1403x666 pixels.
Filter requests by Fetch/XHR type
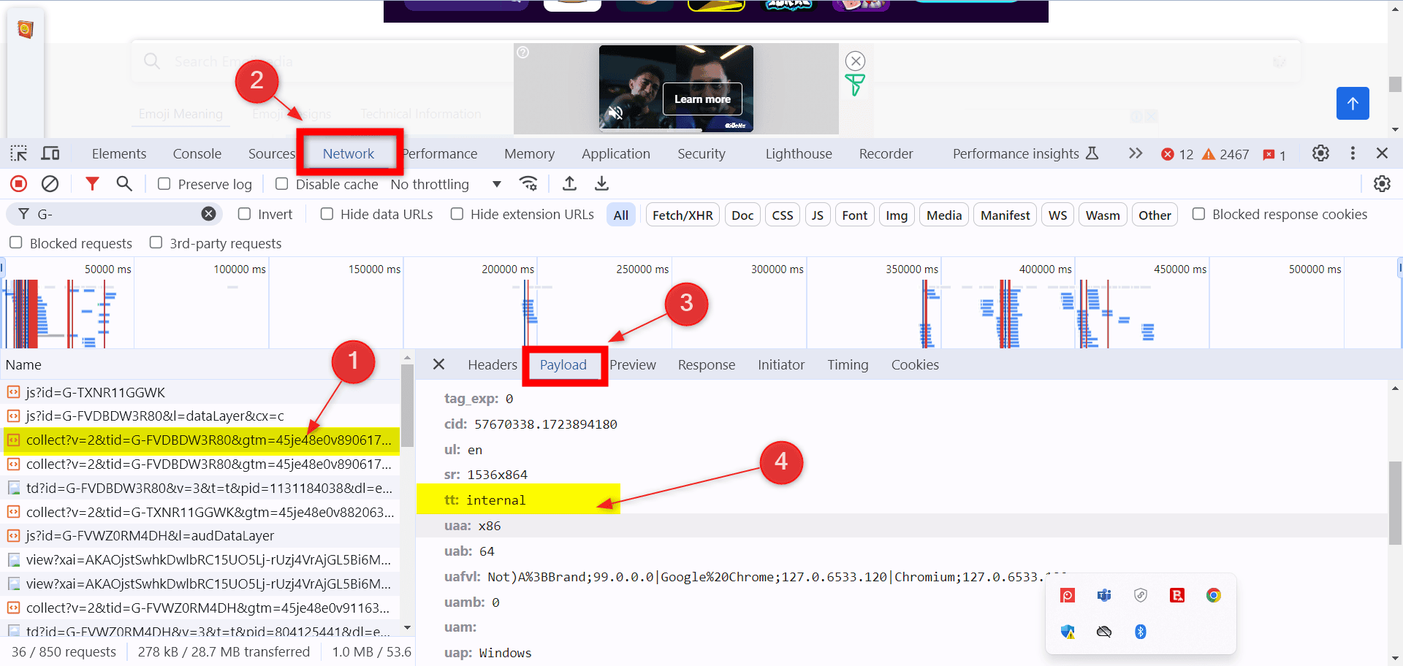[683, 215]
